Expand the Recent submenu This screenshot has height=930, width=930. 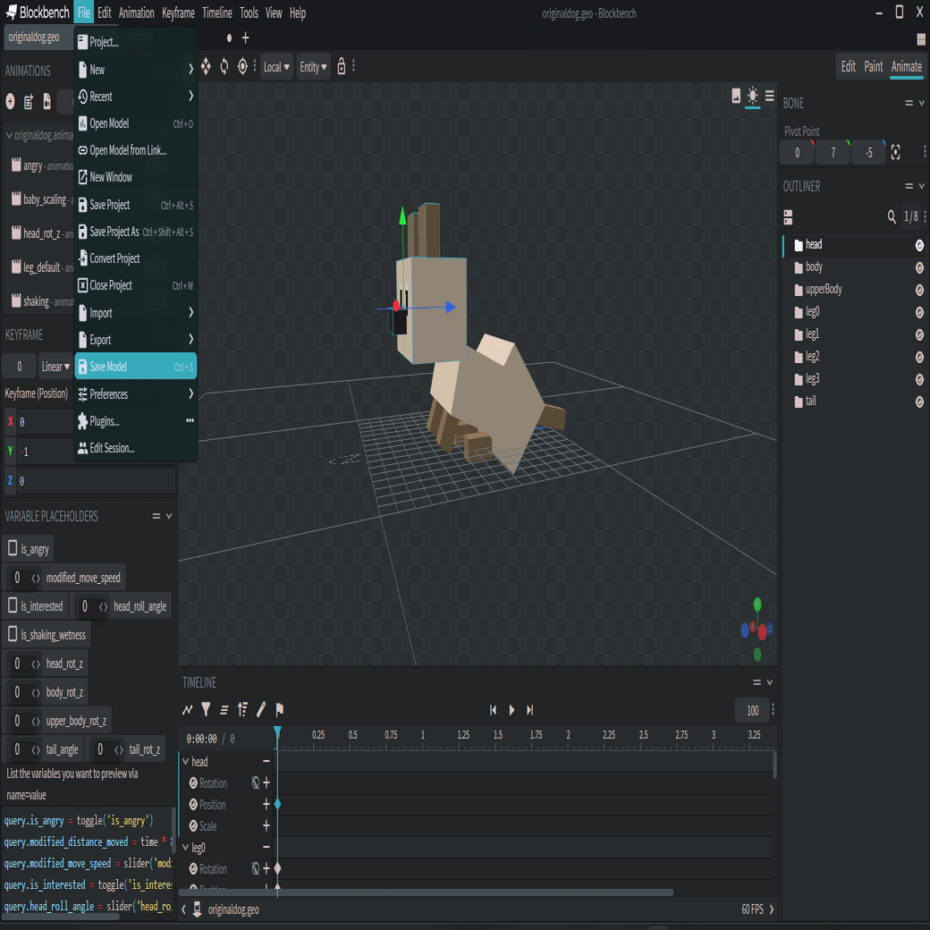(x=136, y=96)
